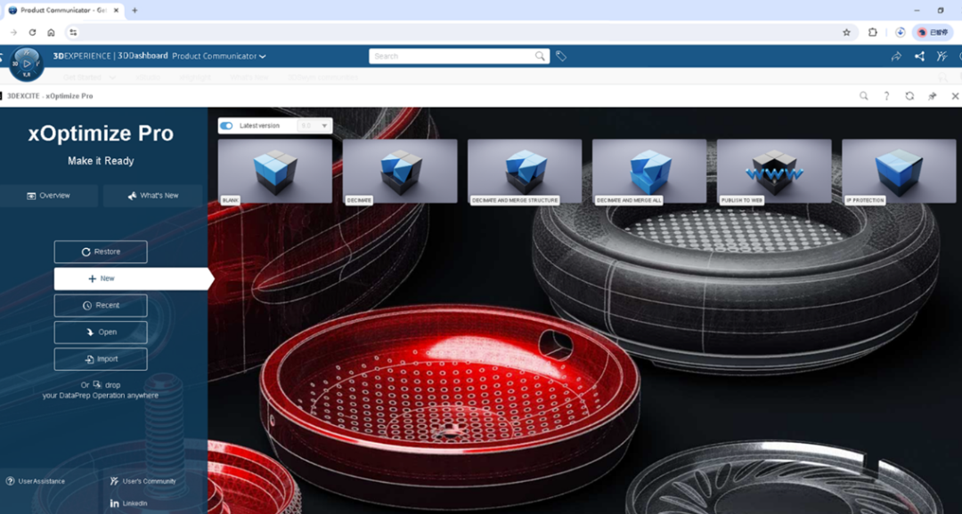Open the version number dropdown

coord(314,125)
